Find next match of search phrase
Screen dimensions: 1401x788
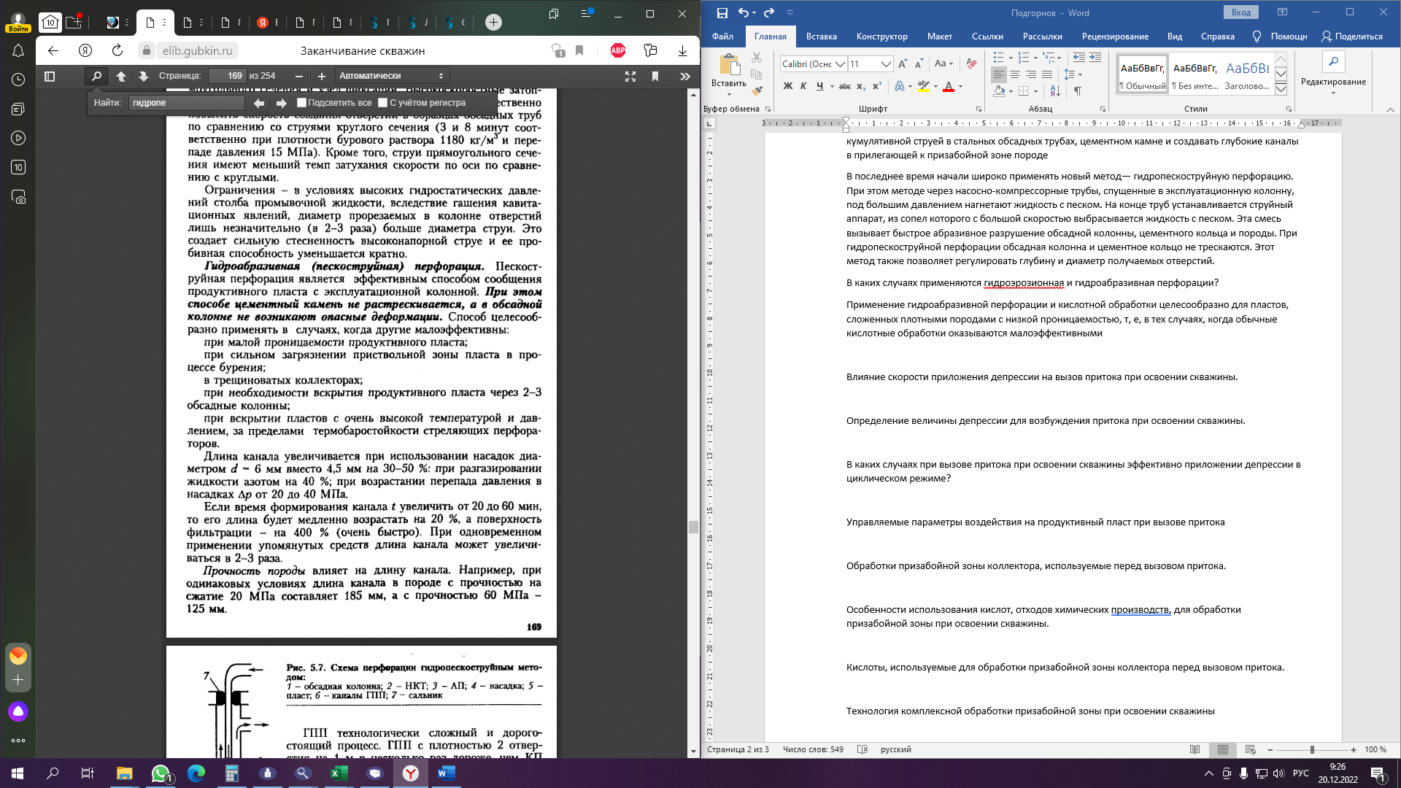(x=282, y=103)
